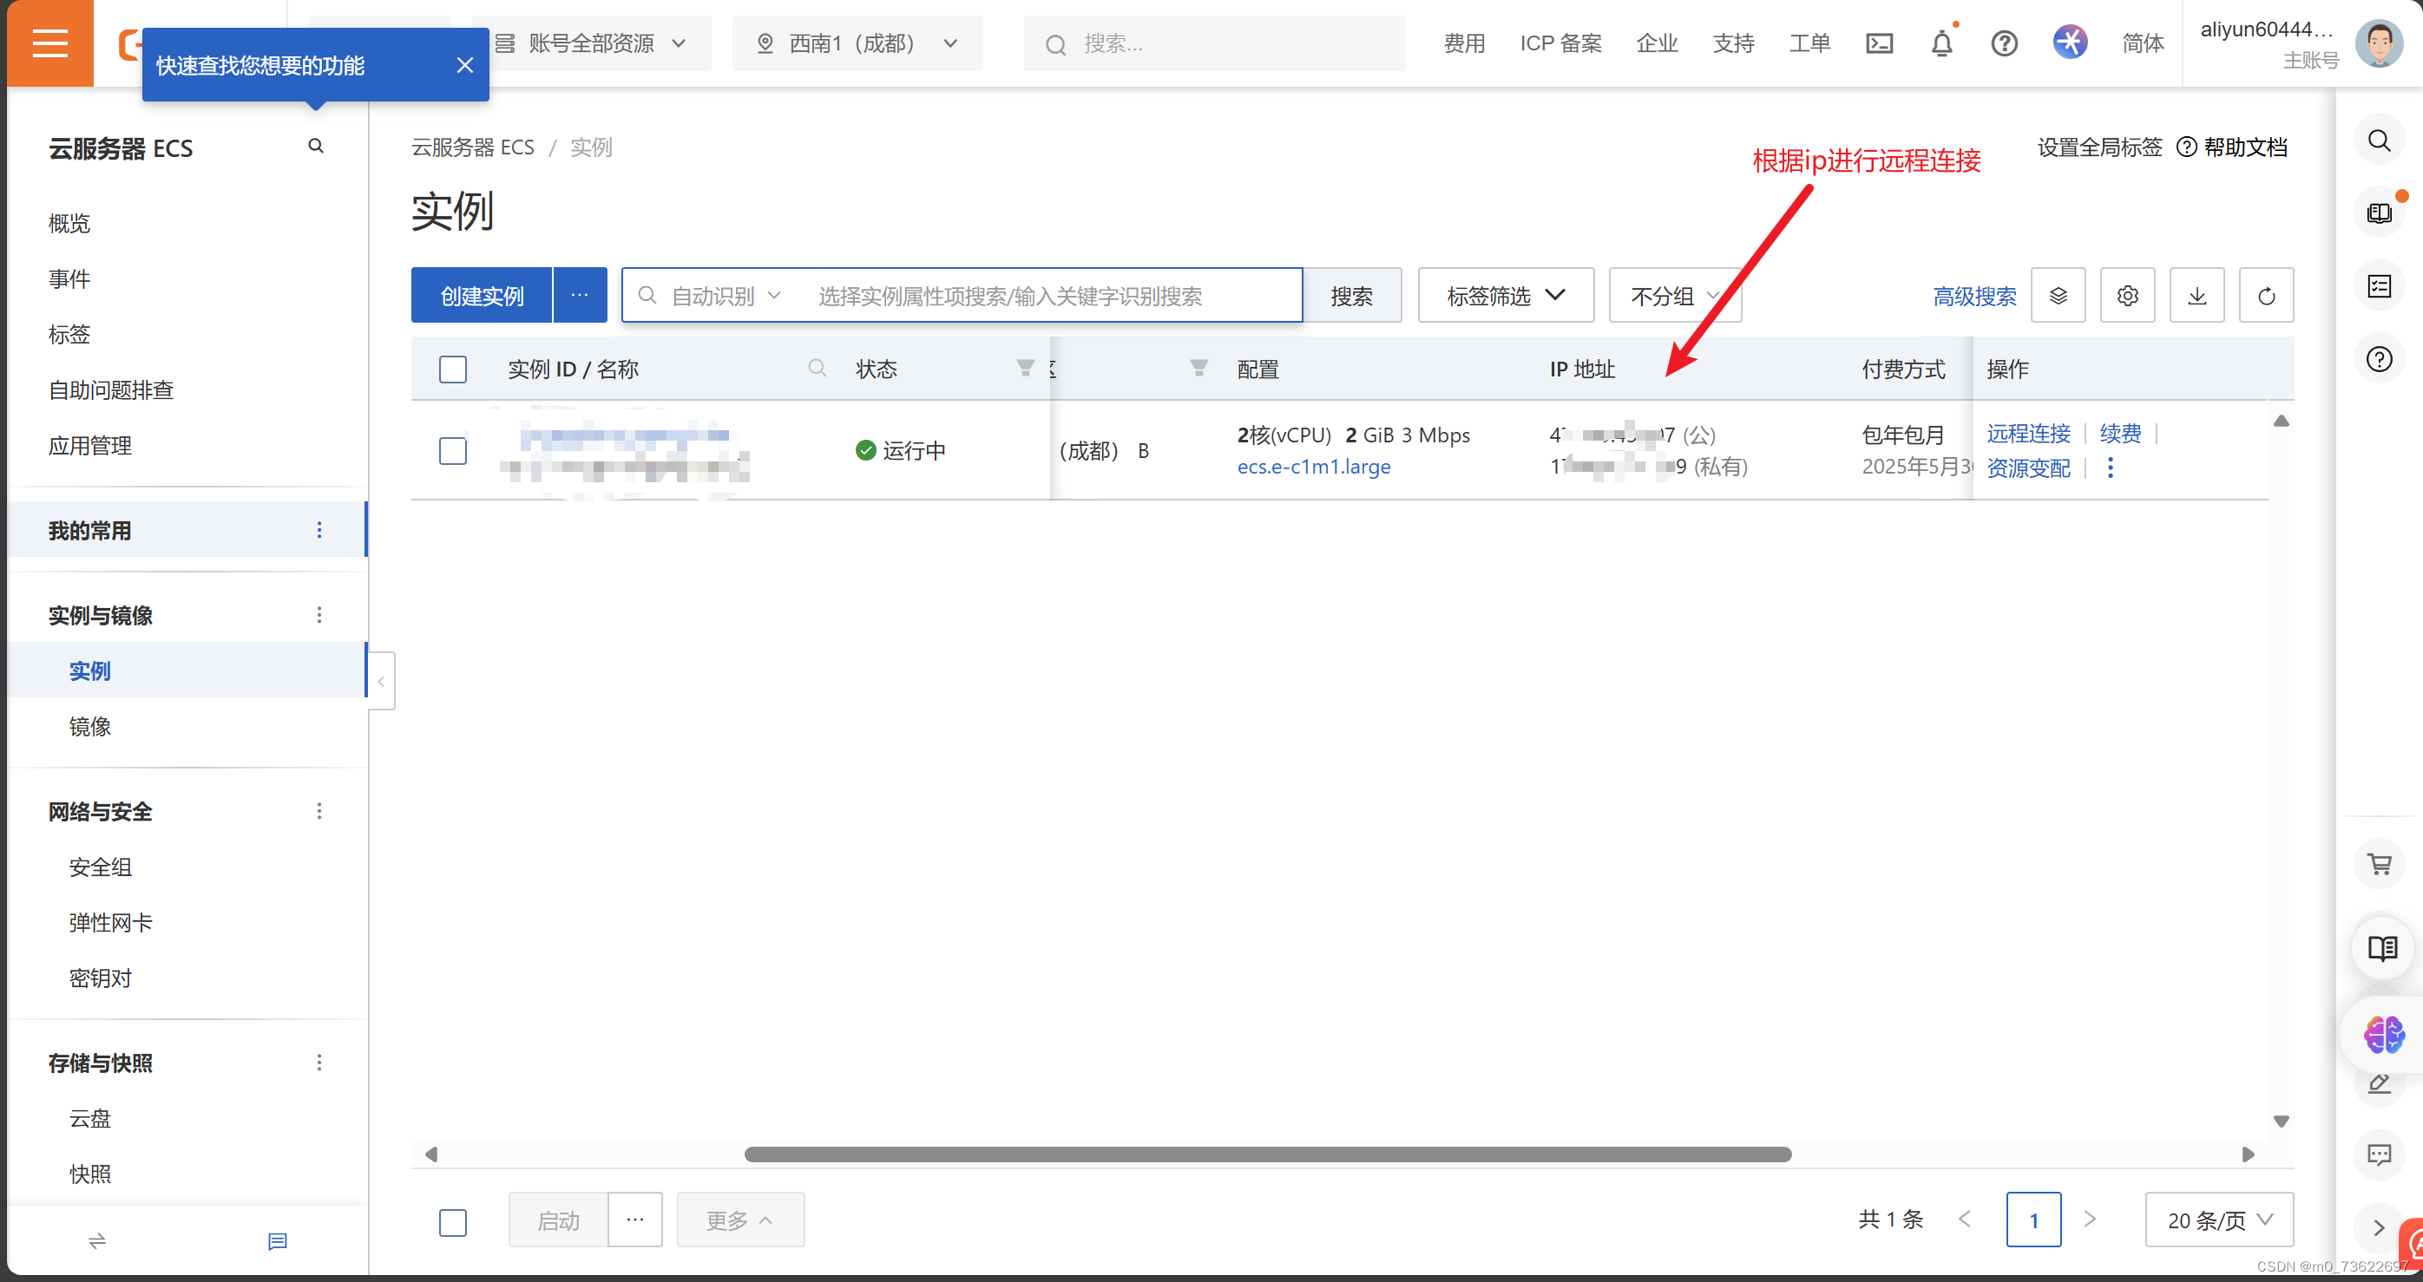2423x1282 pixels.
Task: Collapse the left sidebar with the handle arrow
Action: click(x=381, y=681)
